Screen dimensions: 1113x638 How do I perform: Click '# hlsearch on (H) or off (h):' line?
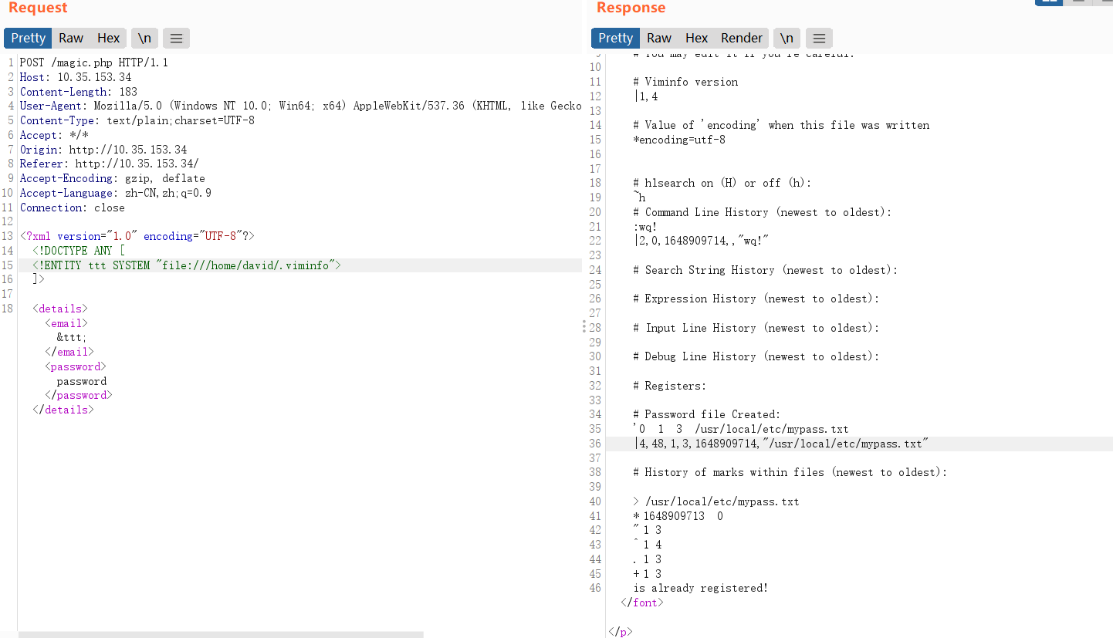click(723, 183)
